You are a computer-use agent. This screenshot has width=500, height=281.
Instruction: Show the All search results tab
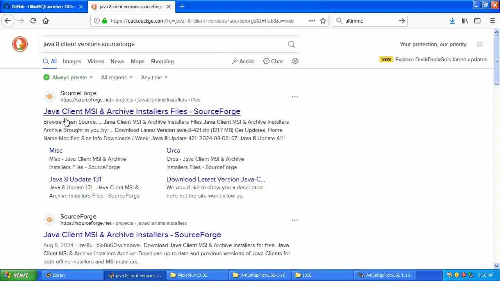50,61
